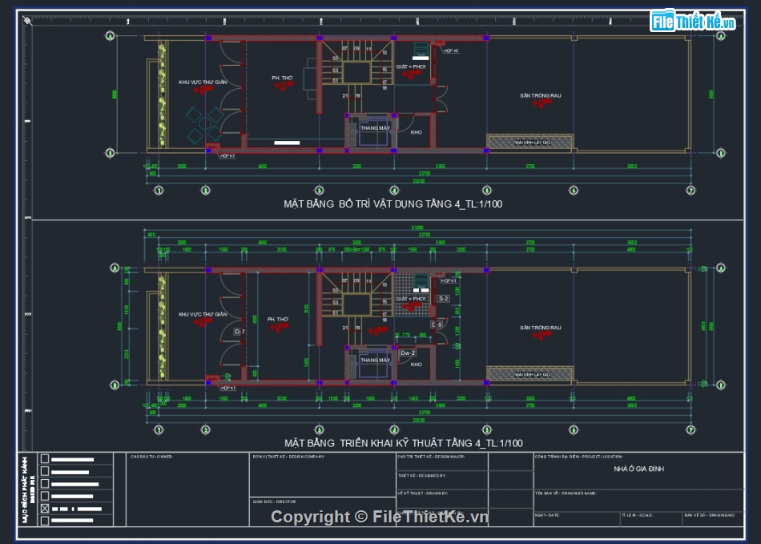Screen dimensions: 761x544
Task: Toggle the checked revision box in the issue register
Action: click(45, 508)
